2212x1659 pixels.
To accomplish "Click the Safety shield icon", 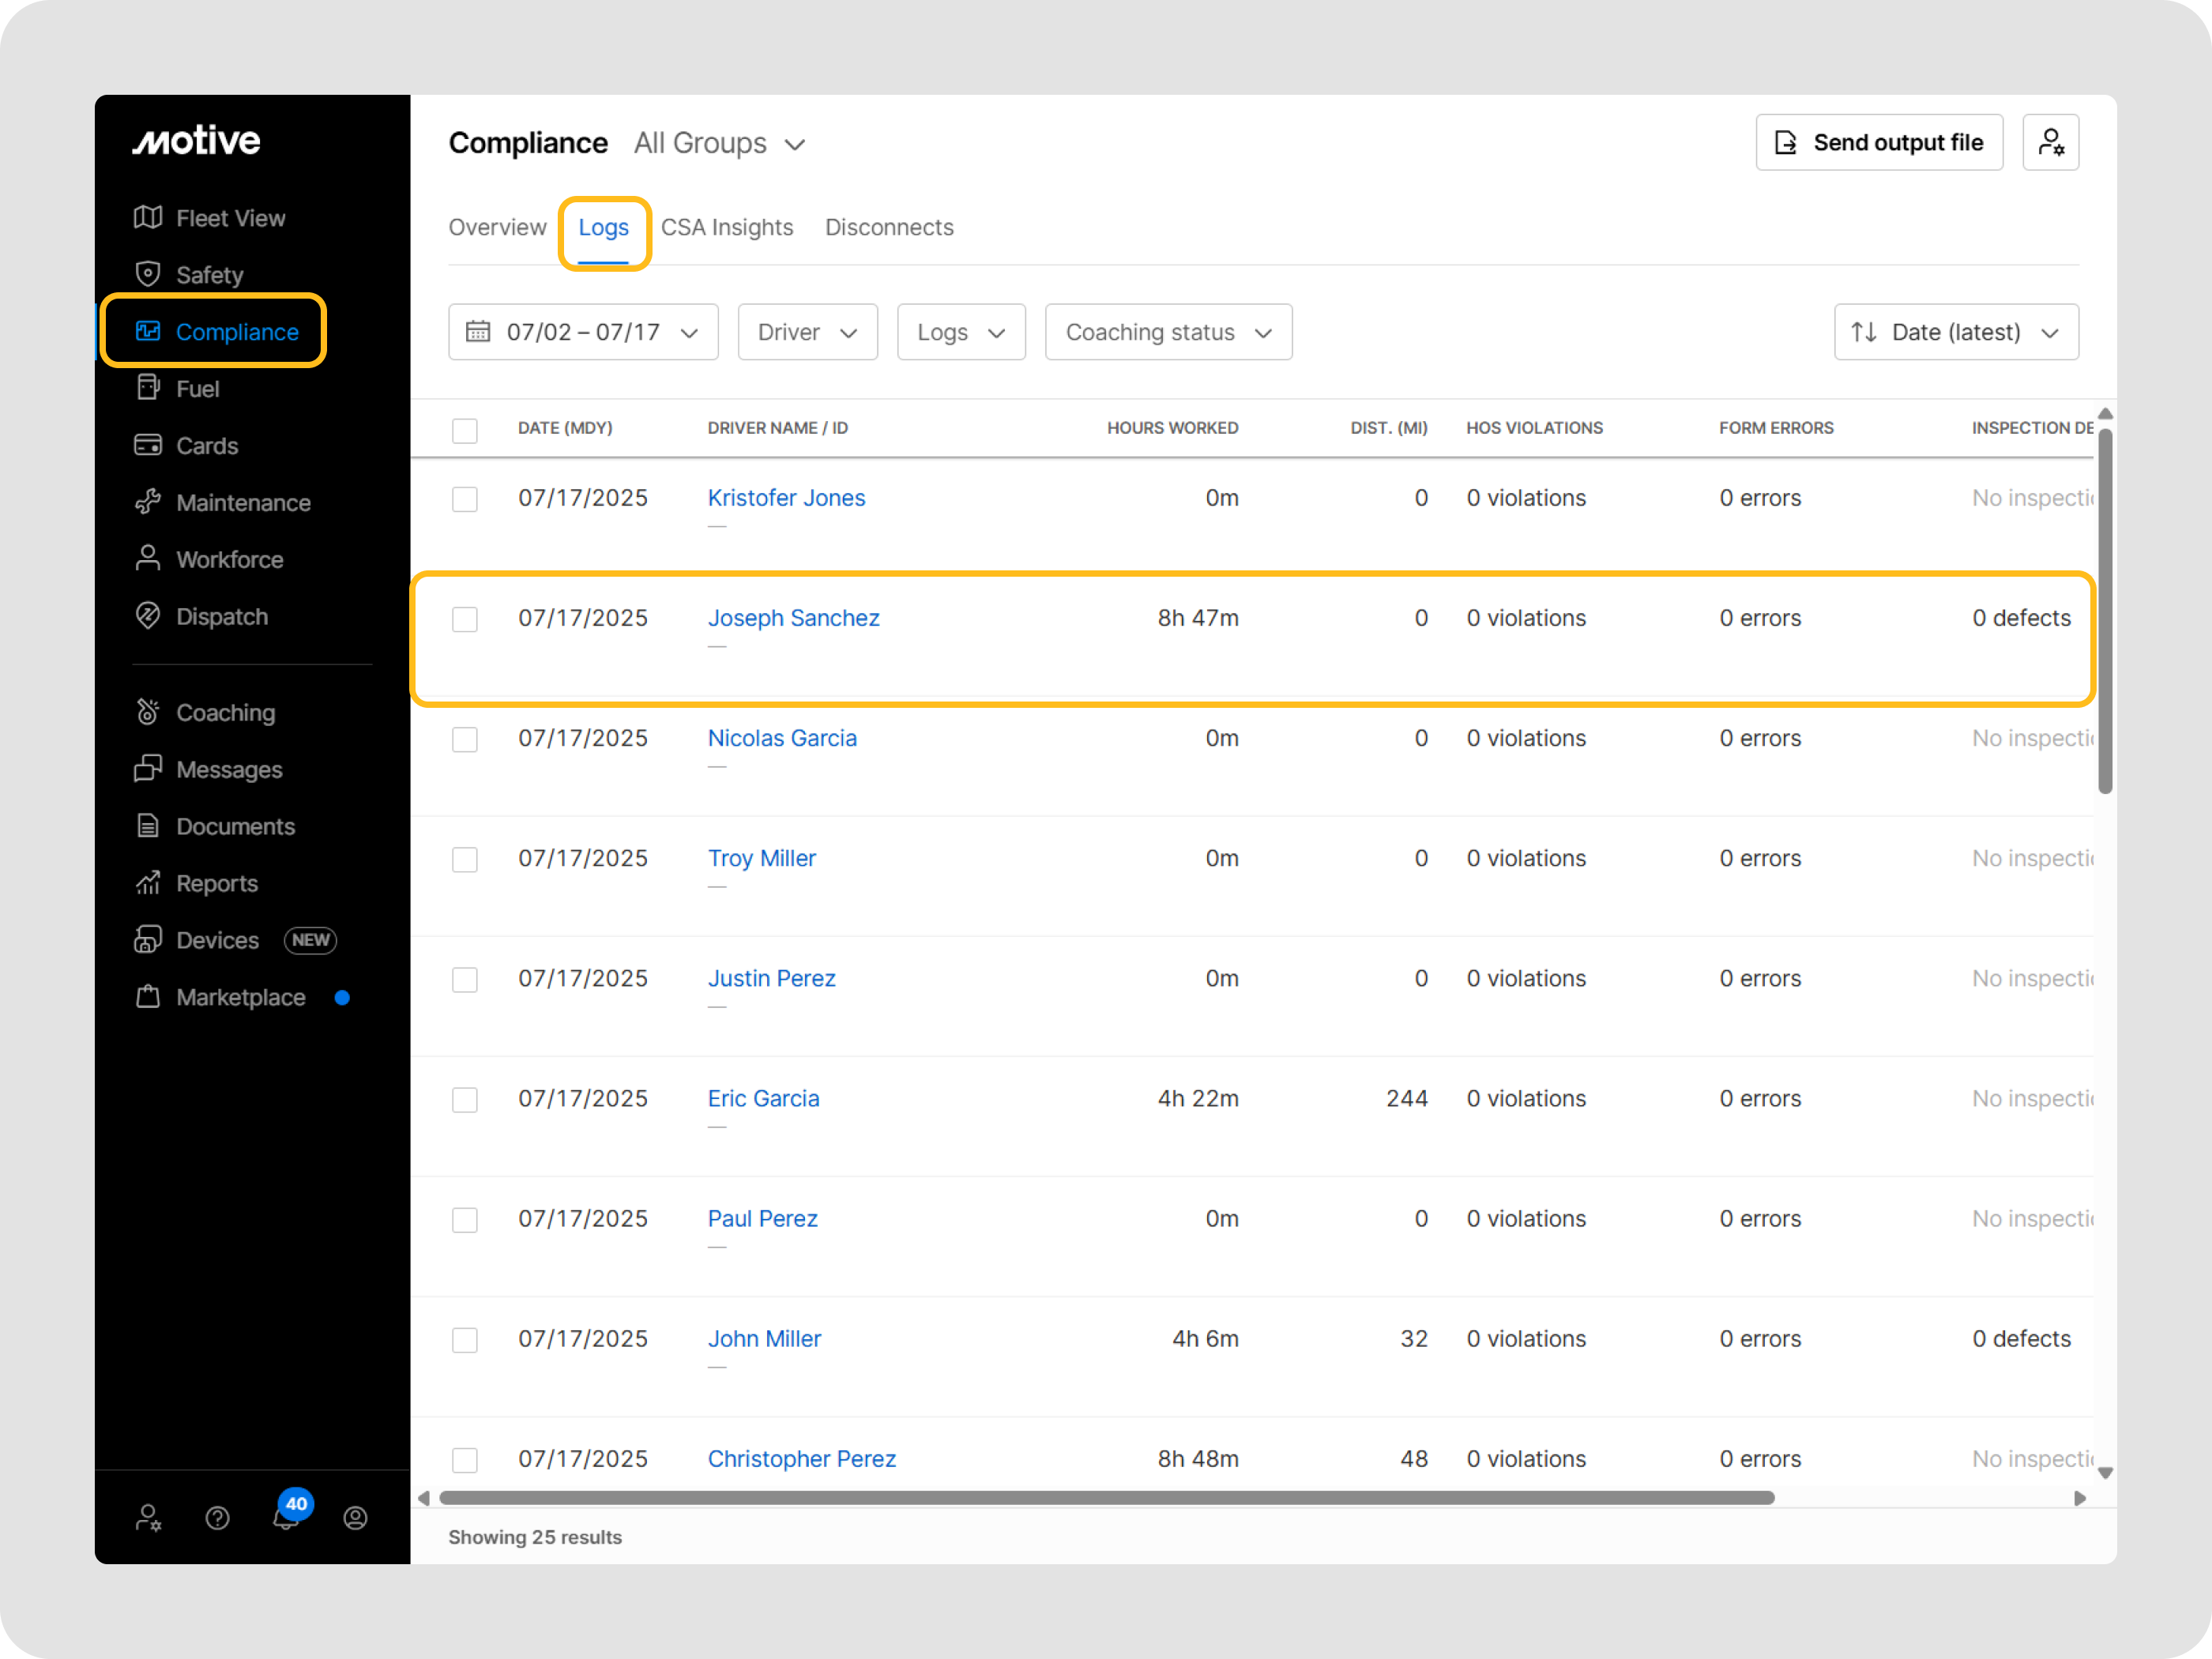I will pyautogui.click(x=148, y=274).
